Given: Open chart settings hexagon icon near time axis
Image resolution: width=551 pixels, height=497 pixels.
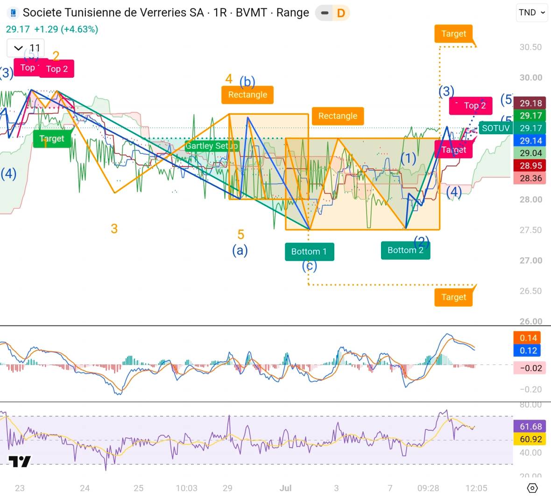Looking at the screenshot, I should (x=532, y=488).
